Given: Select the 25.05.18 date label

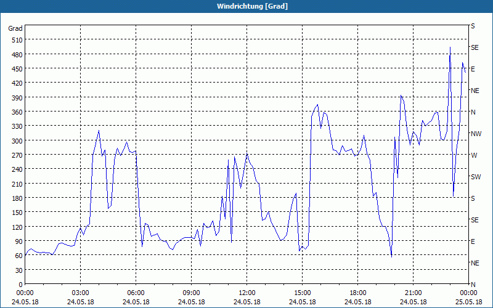Looking at the screenshot, I should click(x=468, y=302).
